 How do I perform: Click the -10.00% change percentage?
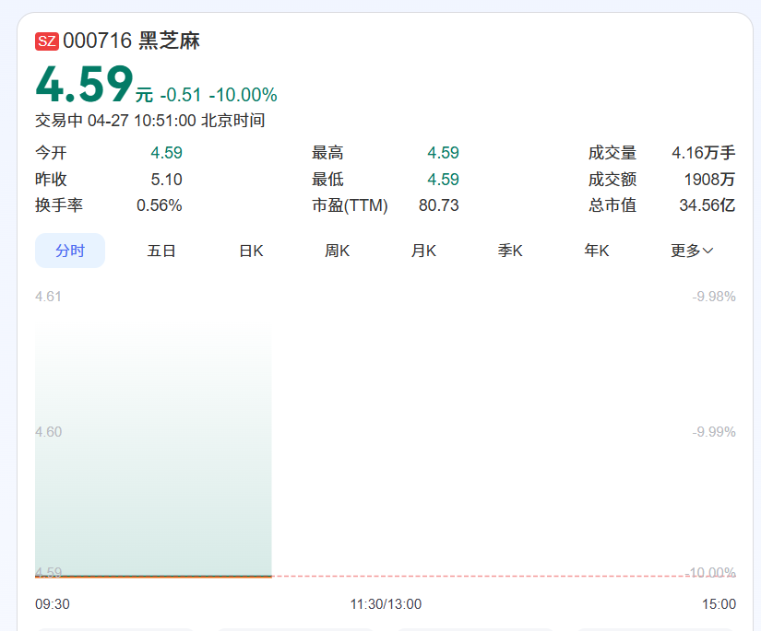[243, 95]
